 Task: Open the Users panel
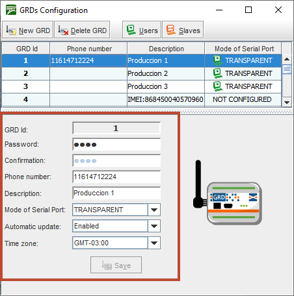(142, 30)
